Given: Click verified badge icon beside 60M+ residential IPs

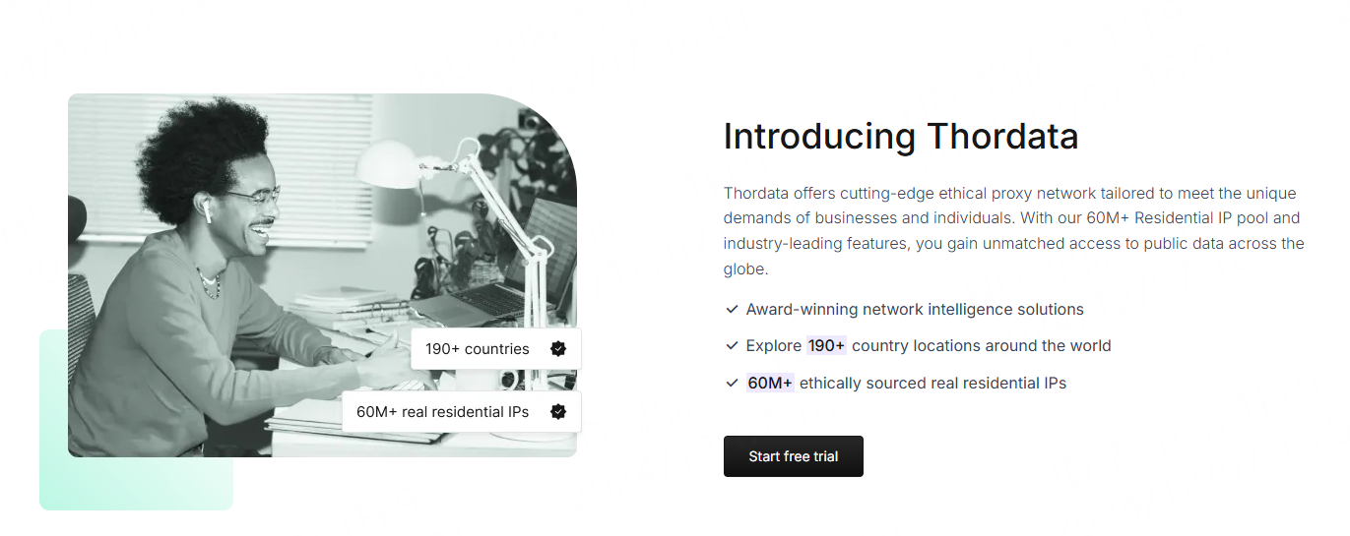Looking at the screenshot, I should [558, 412].
